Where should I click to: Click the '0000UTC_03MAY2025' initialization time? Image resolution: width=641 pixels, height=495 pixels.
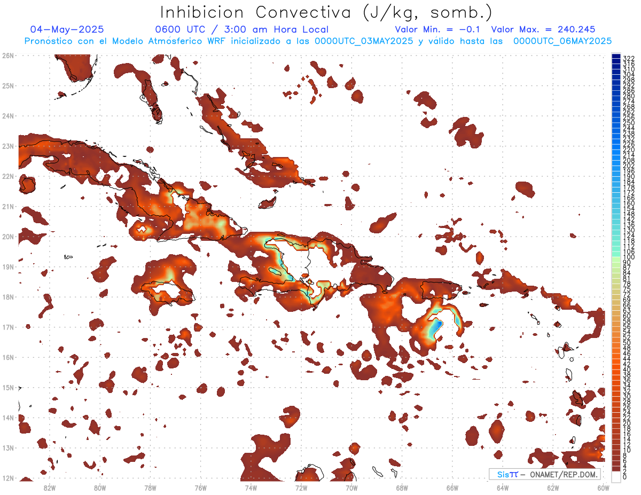point(364,41)
